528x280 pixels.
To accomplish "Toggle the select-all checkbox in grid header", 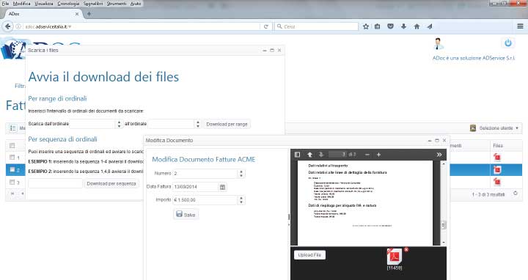I will point(12,146).
